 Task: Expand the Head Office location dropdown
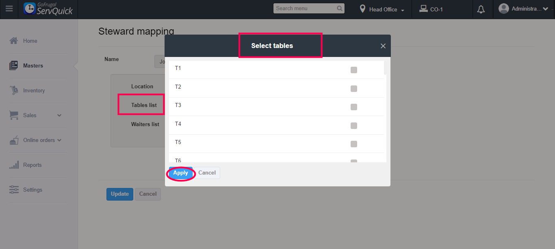click(383, 9)
